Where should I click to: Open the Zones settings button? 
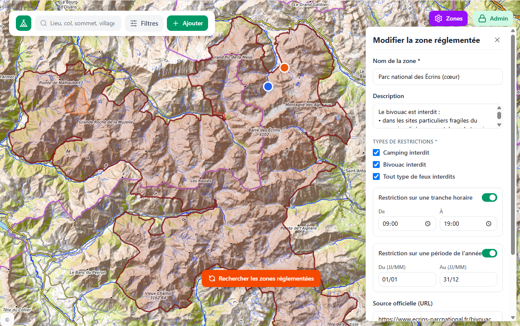(x=448, y=18)
